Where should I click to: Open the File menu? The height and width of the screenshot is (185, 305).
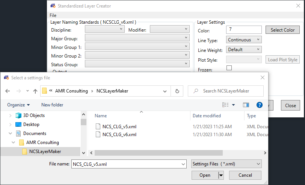coord(53,15)
